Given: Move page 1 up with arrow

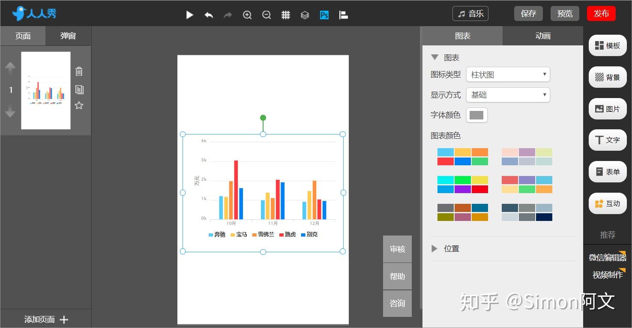Looking at the screenshot, I should tap(10, 68).
